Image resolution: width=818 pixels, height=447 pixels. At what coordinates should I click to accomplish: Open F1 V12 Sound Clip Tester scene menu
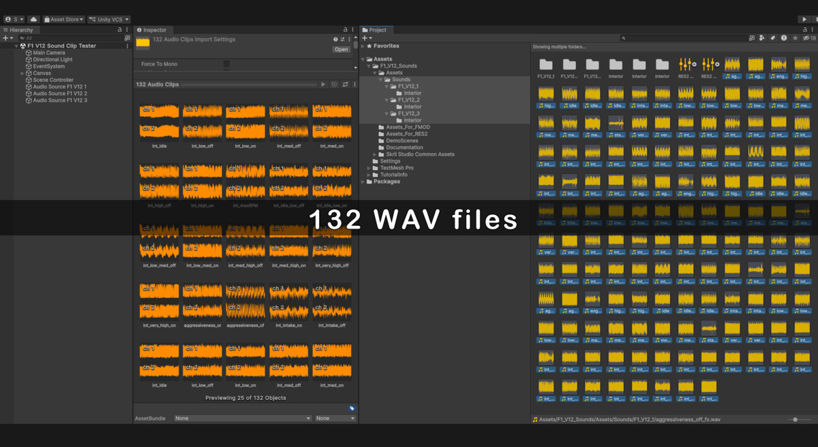coord(127,46)
